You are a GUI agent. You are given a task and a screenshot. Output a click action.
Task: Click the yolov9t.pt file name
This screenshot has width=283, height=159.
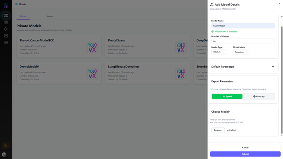click(x=231, y=130)
